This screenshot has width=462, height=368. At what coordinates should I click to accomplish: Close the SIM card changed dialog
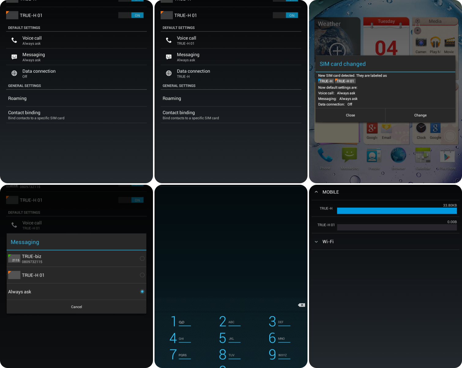(350, 115)
